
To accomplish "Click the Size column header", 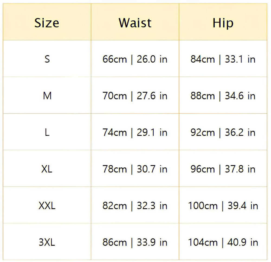I will 47,23.
